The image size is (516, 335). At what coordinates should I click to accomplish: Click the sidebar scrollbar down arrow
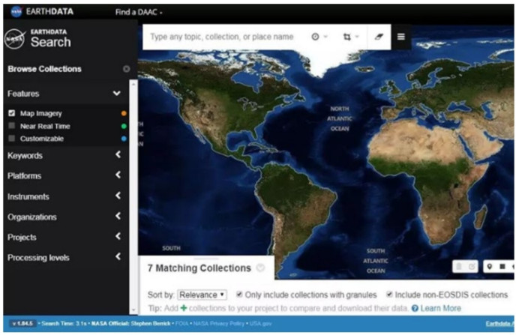click(x=133, y=310)
